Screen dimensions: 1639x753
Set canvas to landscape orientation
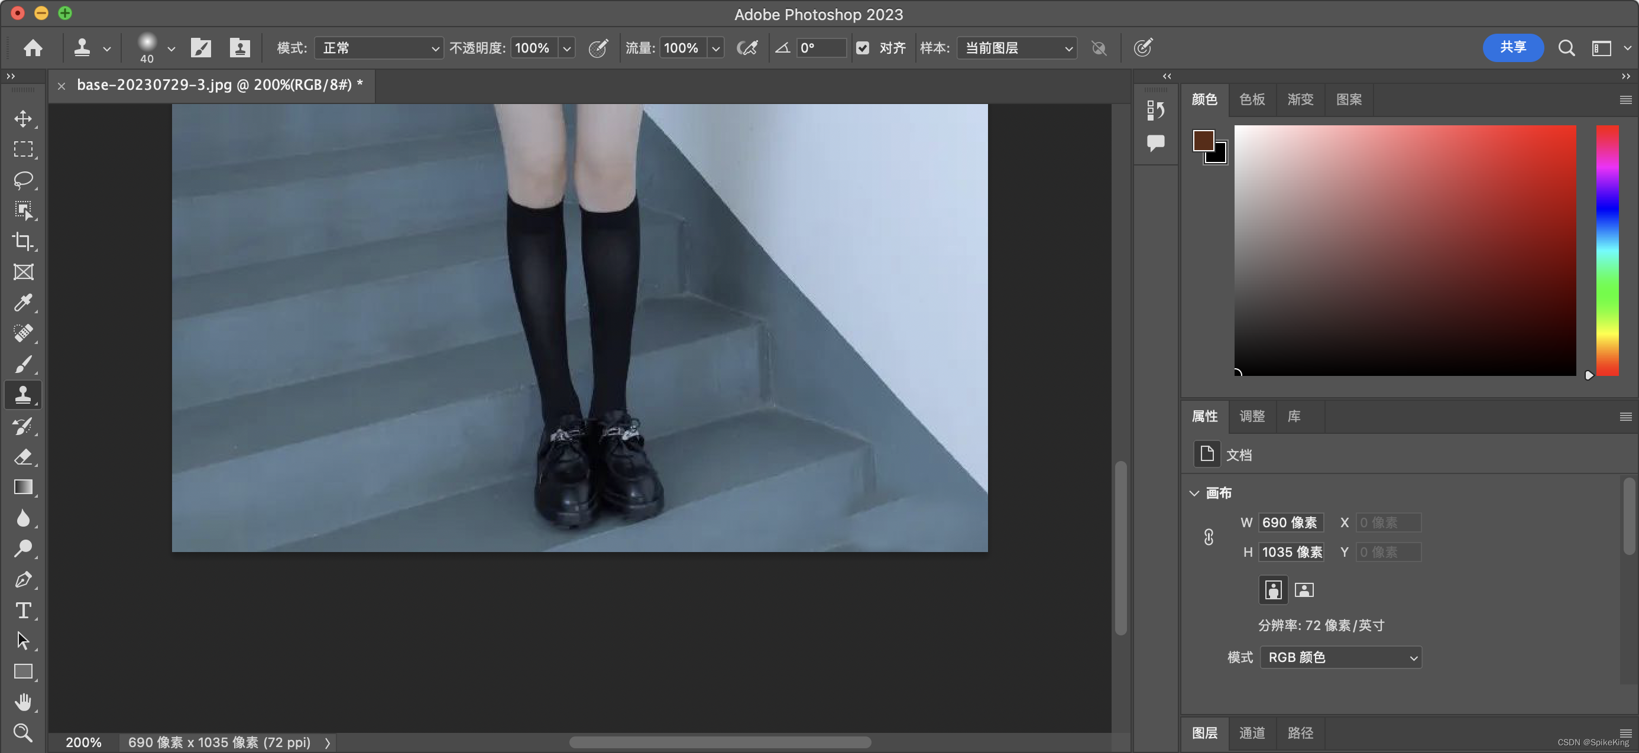(1304, 590)
